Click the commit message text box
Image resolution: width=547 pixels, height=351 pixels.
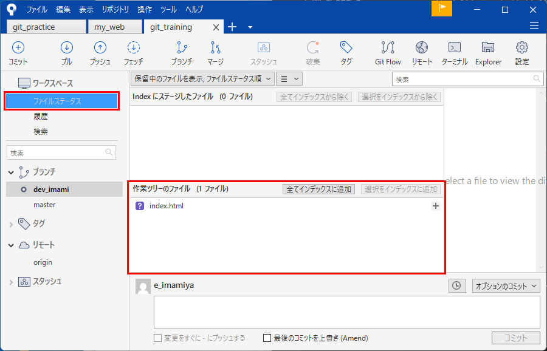(x=346, y=312)
